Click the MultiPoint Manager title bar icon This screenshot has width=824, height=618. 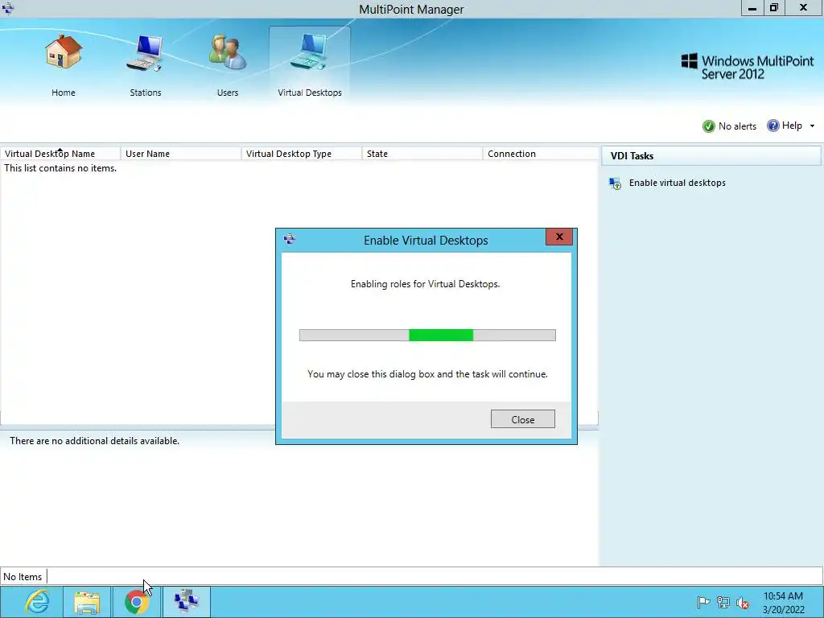(x=8, y=8)
